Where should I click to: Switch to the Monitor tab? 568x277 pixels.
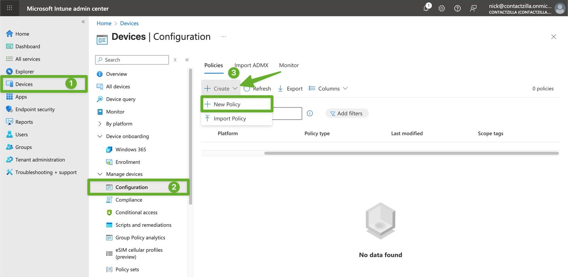pos(289,65)
